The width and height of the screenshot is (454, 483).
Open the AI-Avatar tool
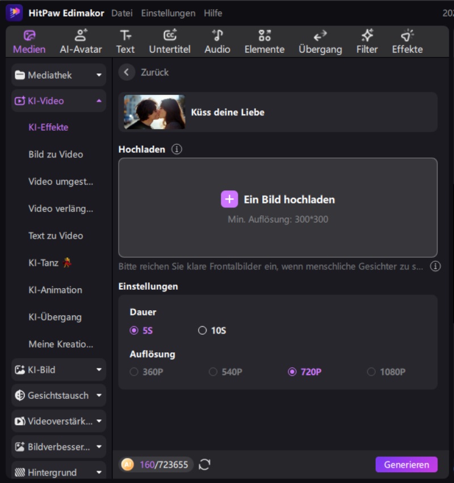coord(81,41)
